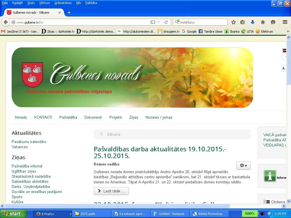Reload the page with the refresh icon
This screenshot has height=218, width=291.
tap(166, 22)
